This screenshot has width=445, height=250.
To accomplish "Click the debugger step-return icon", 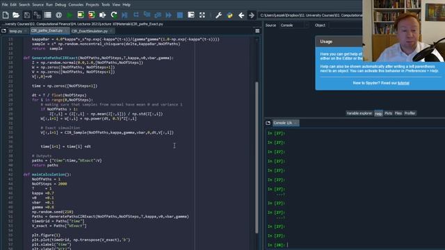I will pyautogui.click(x=158, y=15).
